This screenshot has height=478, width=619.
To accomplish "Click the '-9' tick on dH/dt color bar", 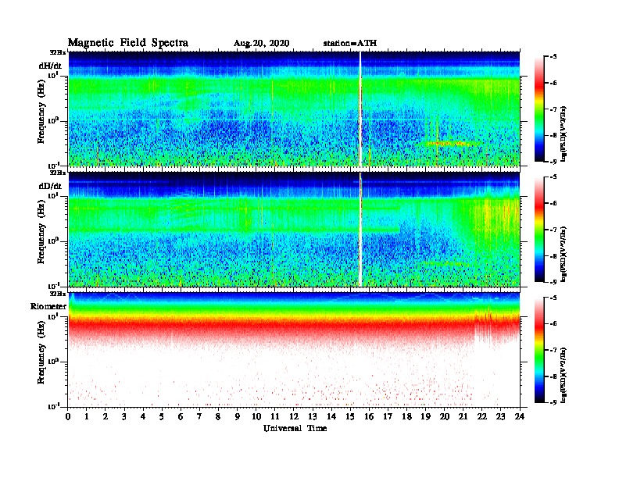I will pyautogui.click(x=553, y=162).
